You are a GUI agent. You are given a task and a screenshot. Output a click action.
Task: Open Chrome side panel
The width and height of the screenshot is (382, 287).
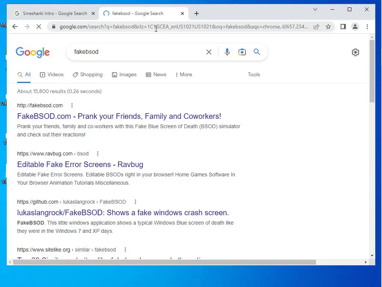343,27
